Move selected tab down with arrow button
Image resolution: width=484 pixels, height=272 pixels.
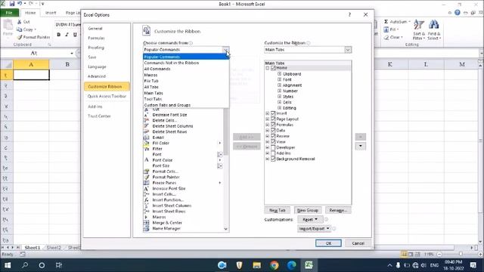coord(361,146)
